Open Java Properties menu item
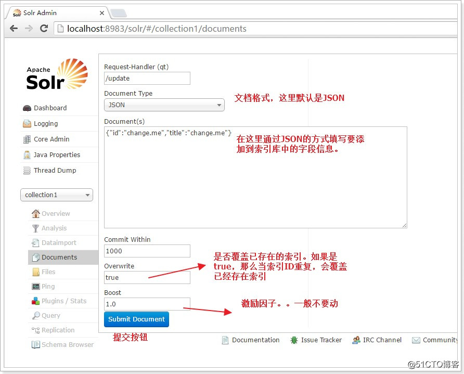This screenshot has width=464, height=374. [x=57, y=154]
